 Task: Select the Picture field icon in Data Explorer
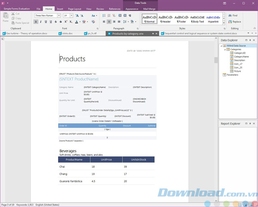[x=231, y=71]
